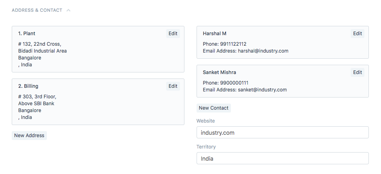Click the harshal@industry.com email address line
Image resolution: width=381 pixels, height=174 pixels.
(x=246, y=51)
